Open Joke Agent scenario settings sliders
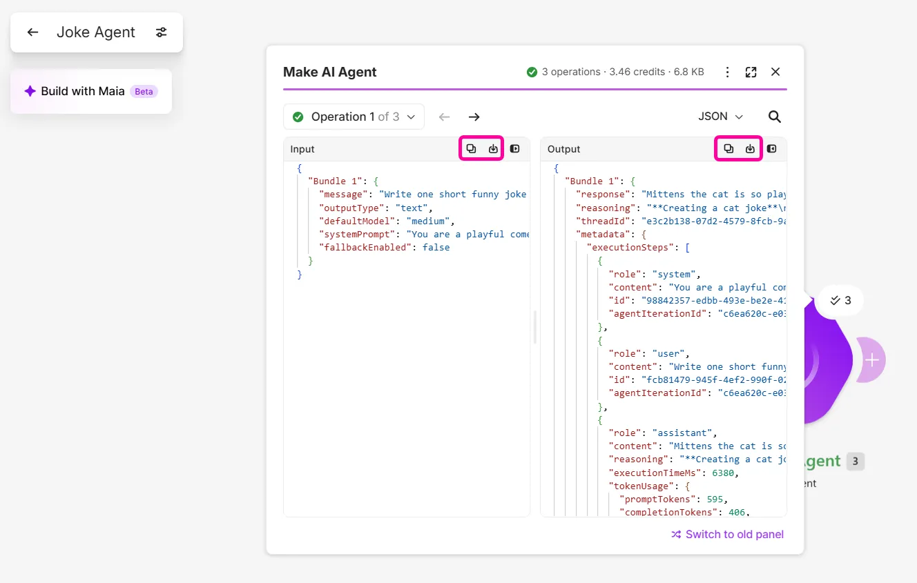 tap(162, 32)
